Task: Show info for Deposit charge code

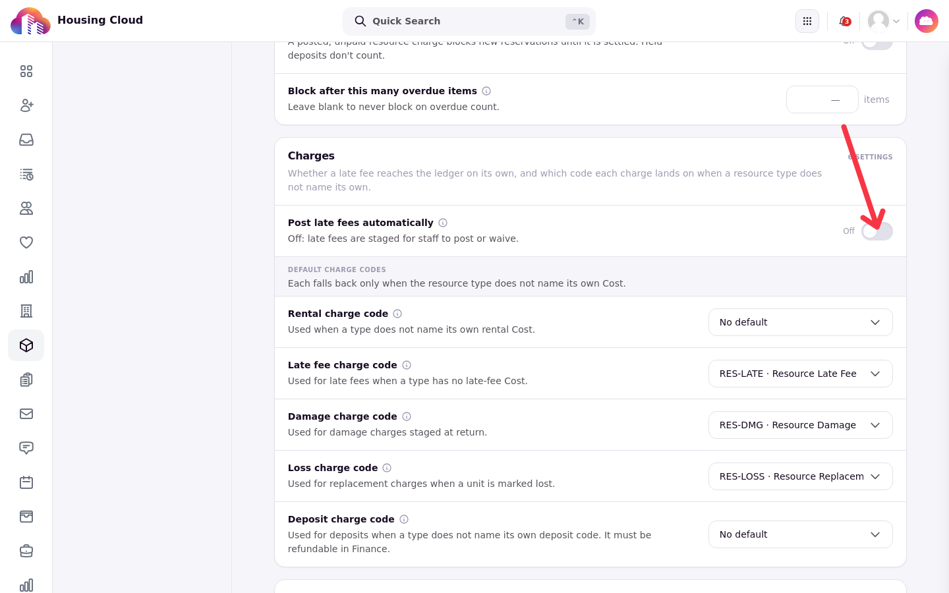Action: [404, 519]
